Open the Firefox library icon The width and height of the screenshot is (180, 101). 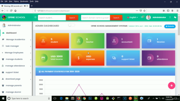[164, 11]
